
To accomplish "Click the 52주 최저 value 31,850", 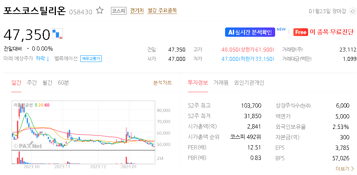I will tap(253, 116).
